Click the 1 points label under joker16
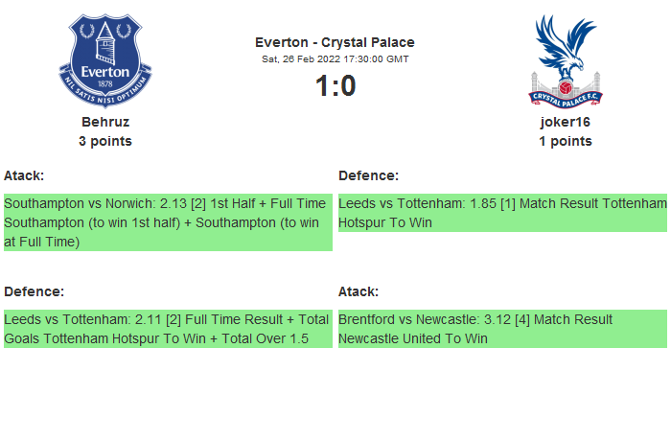Screen dimensions: 671x441 (566, 141)
